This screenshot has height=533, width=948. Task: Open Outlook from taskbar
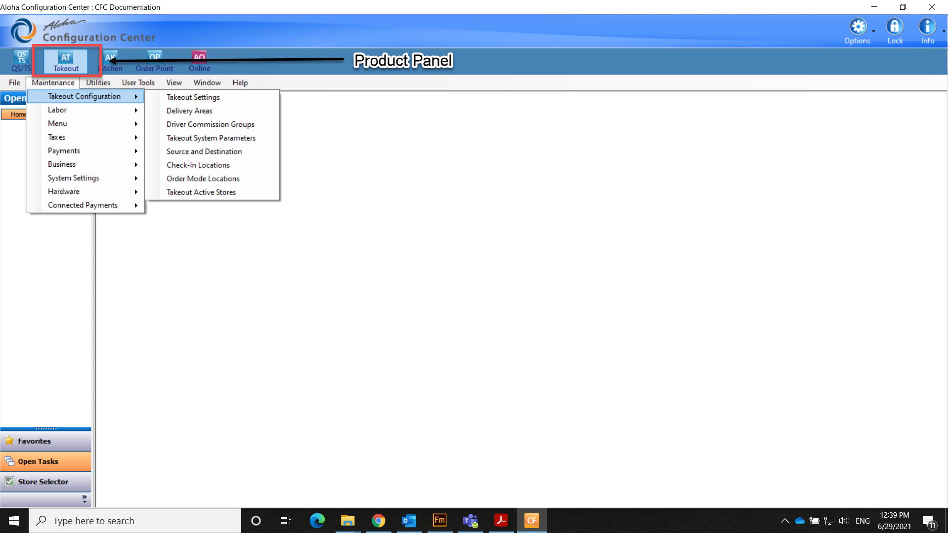coord(409,521)
